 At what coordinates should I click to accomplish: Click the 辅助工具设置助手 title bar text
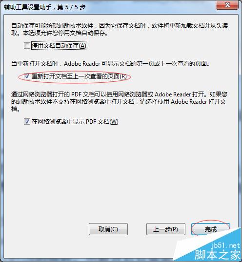coord(28,7)
